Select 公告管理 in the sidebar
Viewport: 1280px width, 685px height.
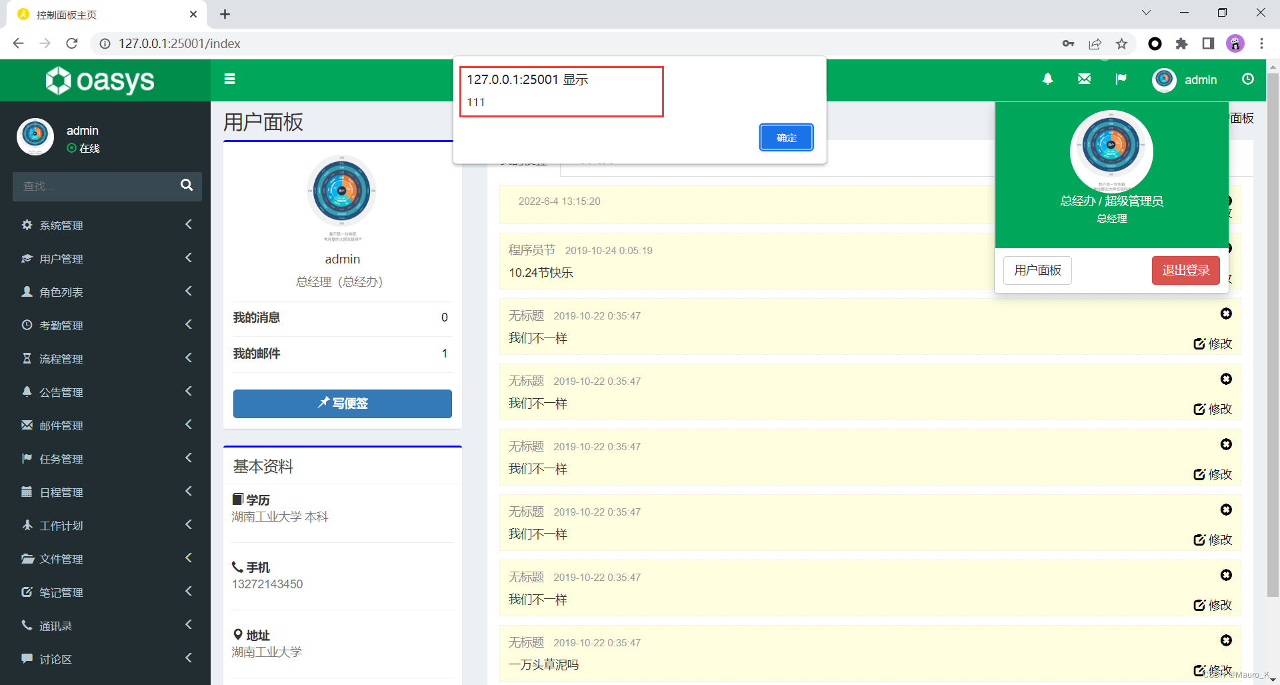coord(62,392)
